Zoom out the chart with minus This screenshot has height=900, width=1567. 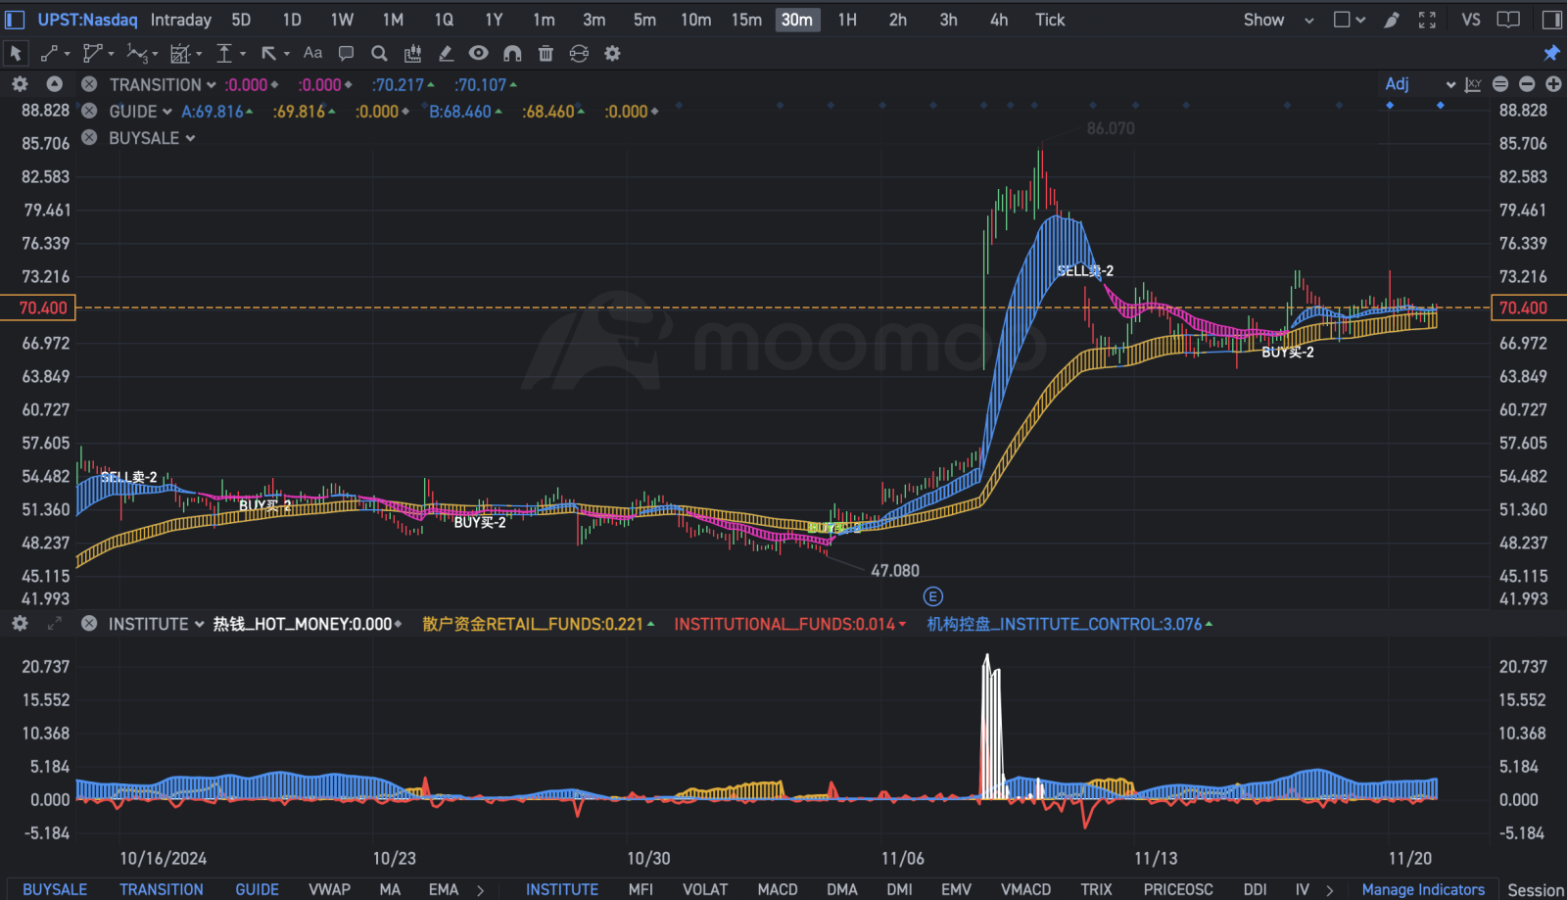[1527, 85]
